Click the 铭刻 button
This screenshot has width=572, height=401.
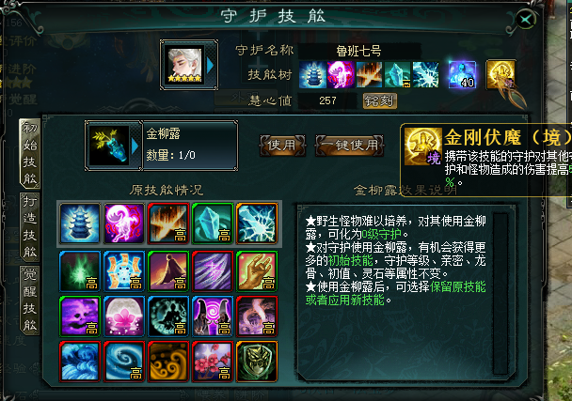380,100
